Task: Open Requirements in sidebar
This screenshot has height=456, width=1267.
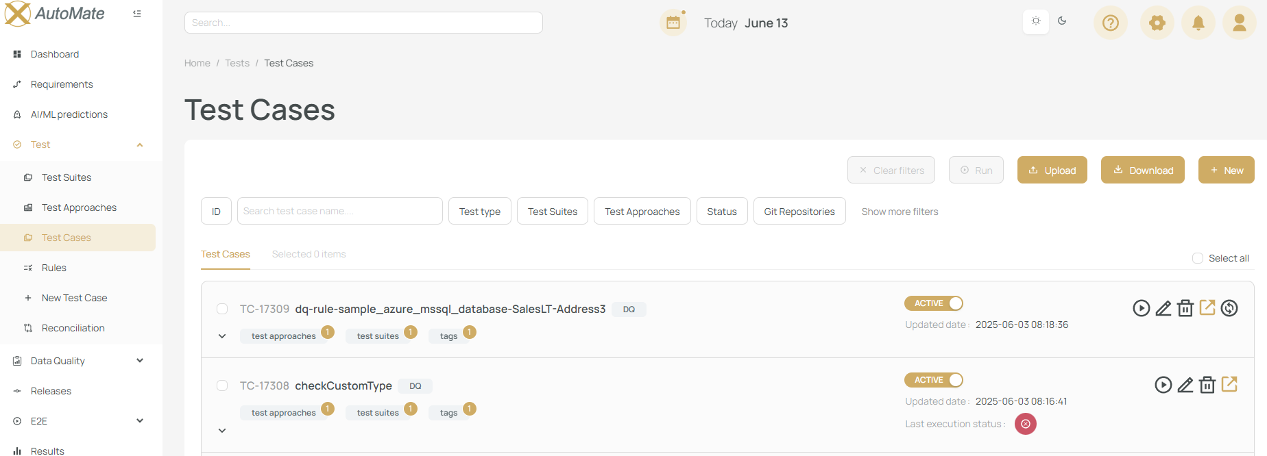Action: (62, 84)
